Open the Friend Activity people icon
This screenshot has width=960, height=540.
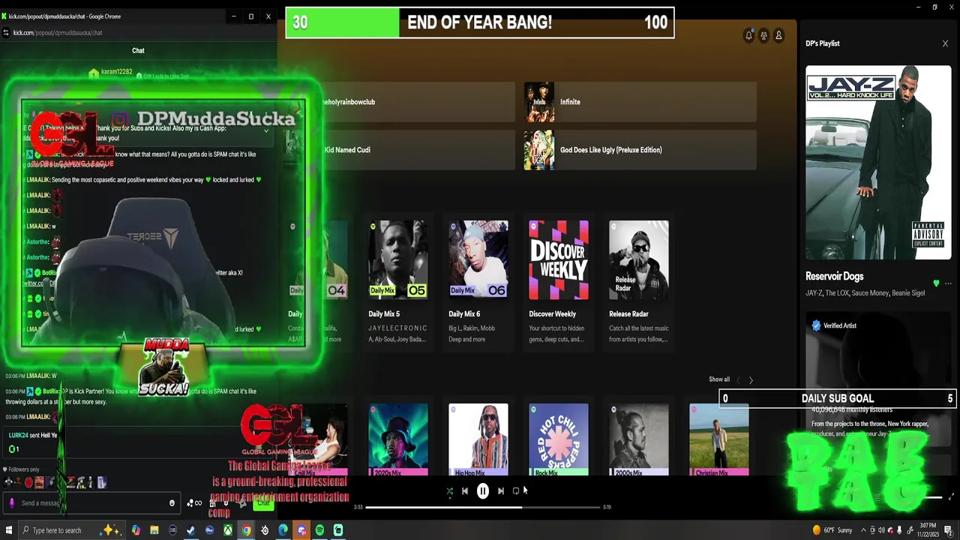click(763, 35)
